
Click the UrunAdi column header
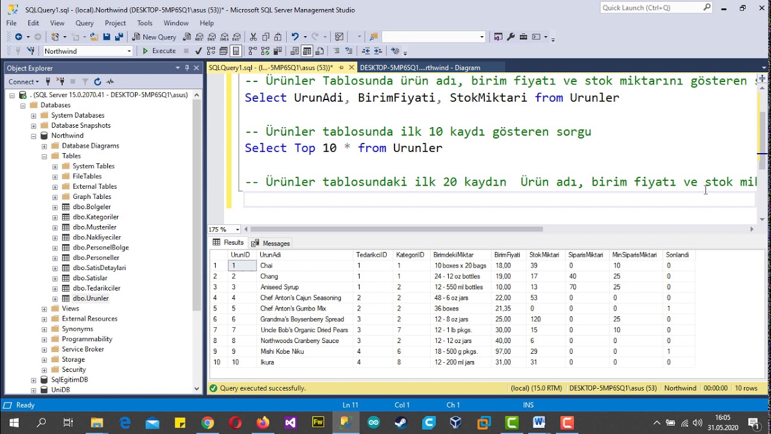[306, 255]
